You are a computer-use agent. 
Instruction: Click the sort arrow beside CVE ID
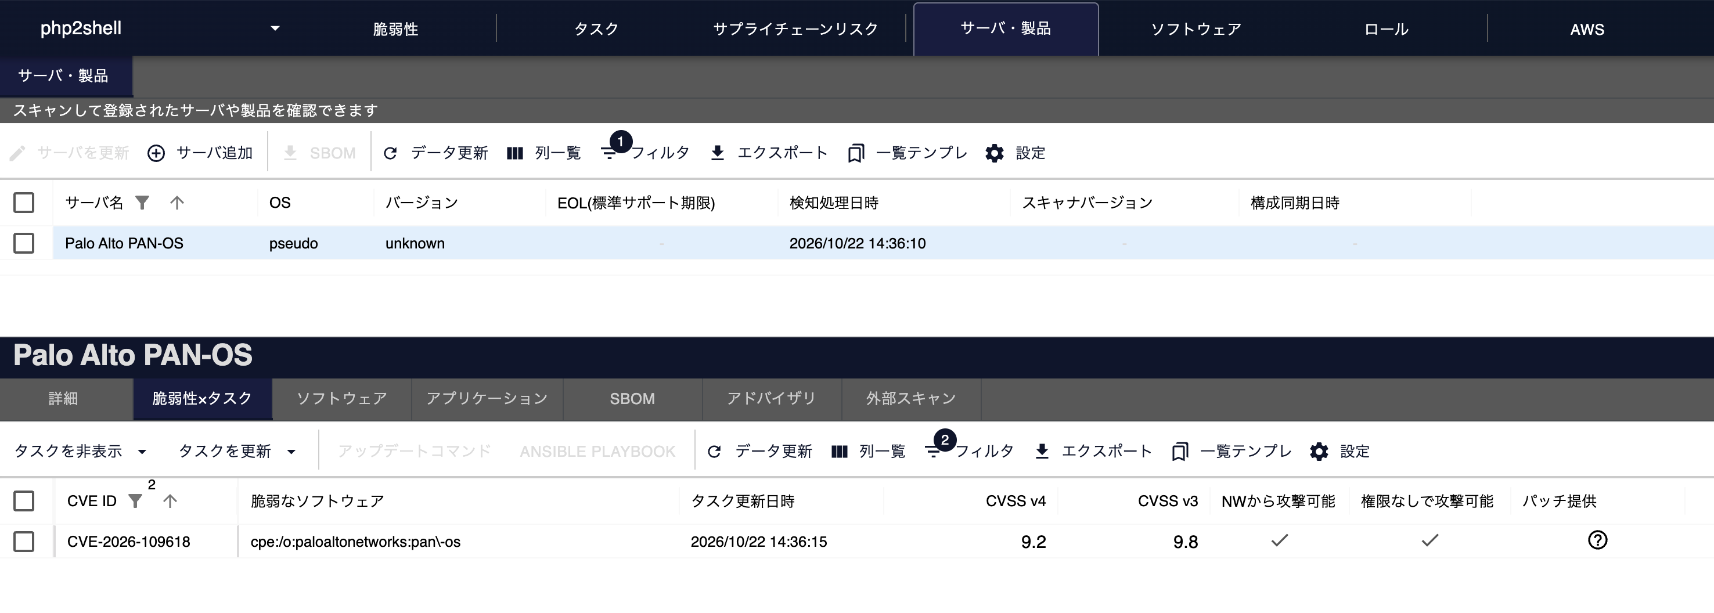click(170, 500)
